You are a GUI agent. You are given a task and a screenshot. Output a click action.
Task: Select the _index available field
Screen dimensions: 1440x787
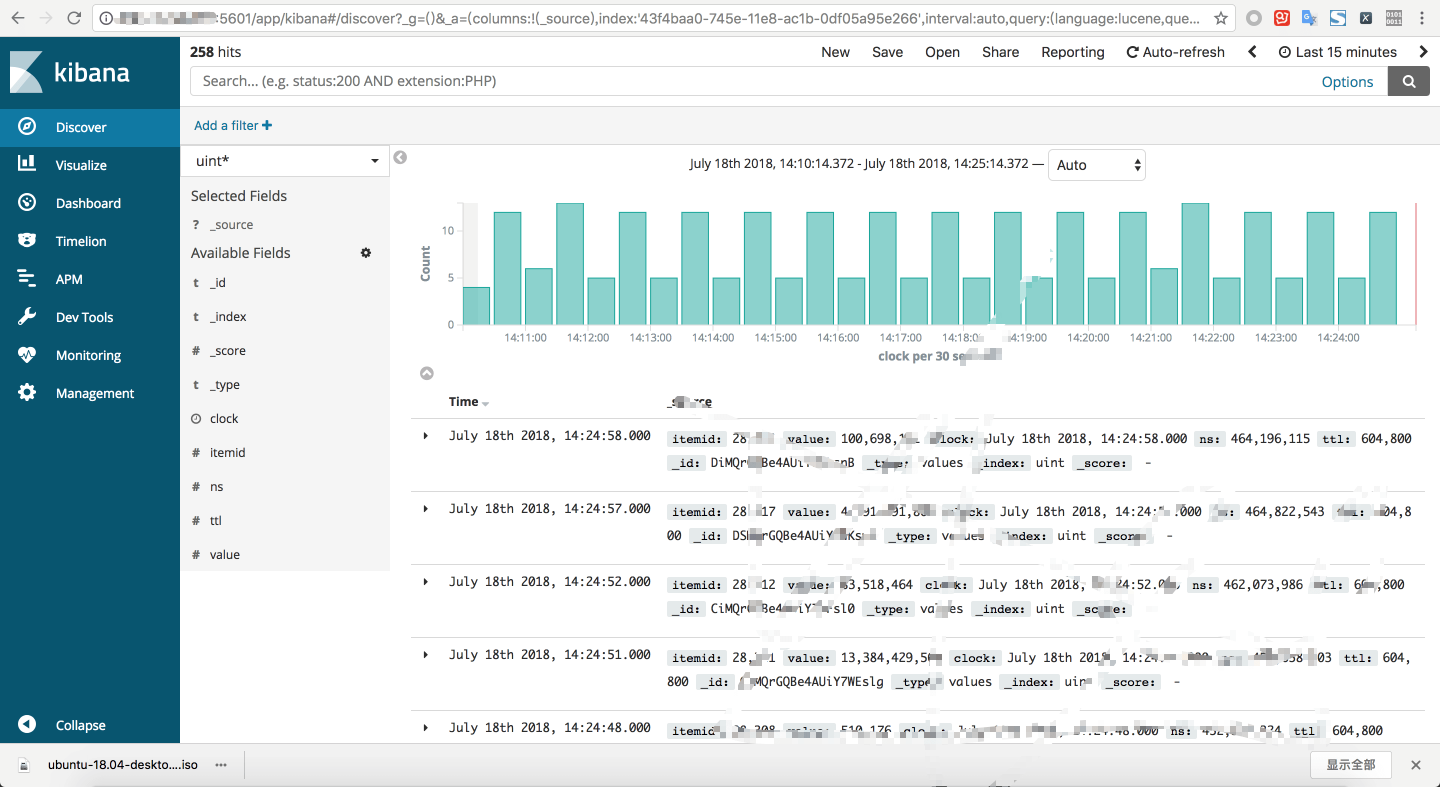click(x=227, y=316)
